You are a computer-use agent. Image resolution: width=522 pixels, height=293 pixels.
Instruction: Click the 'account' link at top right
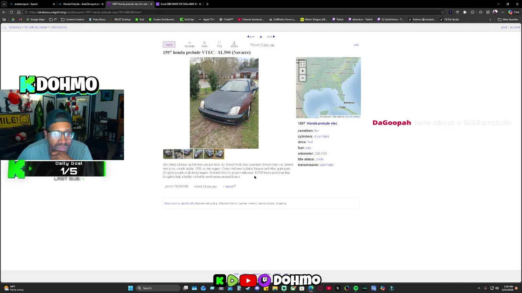[x=515, y=27]
